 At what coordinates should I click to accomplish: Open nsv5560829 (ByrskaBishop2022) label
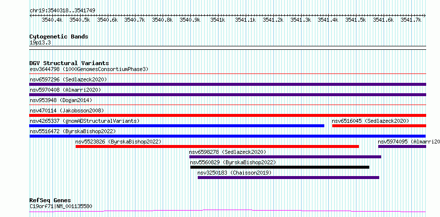pos(233,162)
